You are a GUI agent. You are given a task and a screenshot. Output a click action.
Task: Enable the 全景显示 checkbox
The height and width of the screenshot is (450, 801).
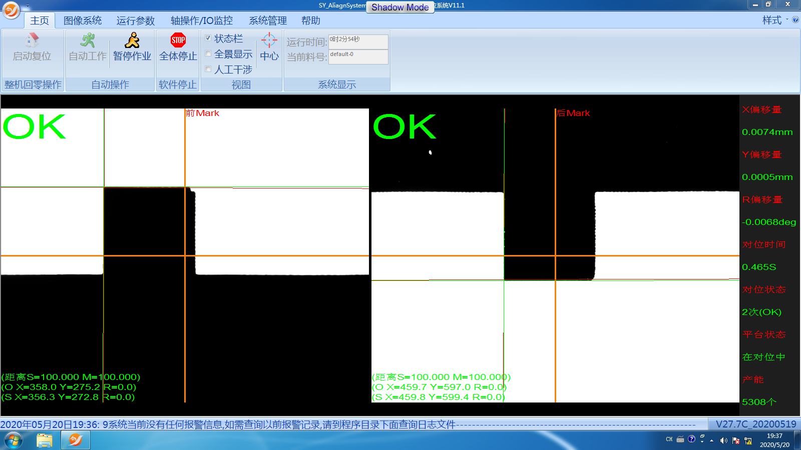208,53
